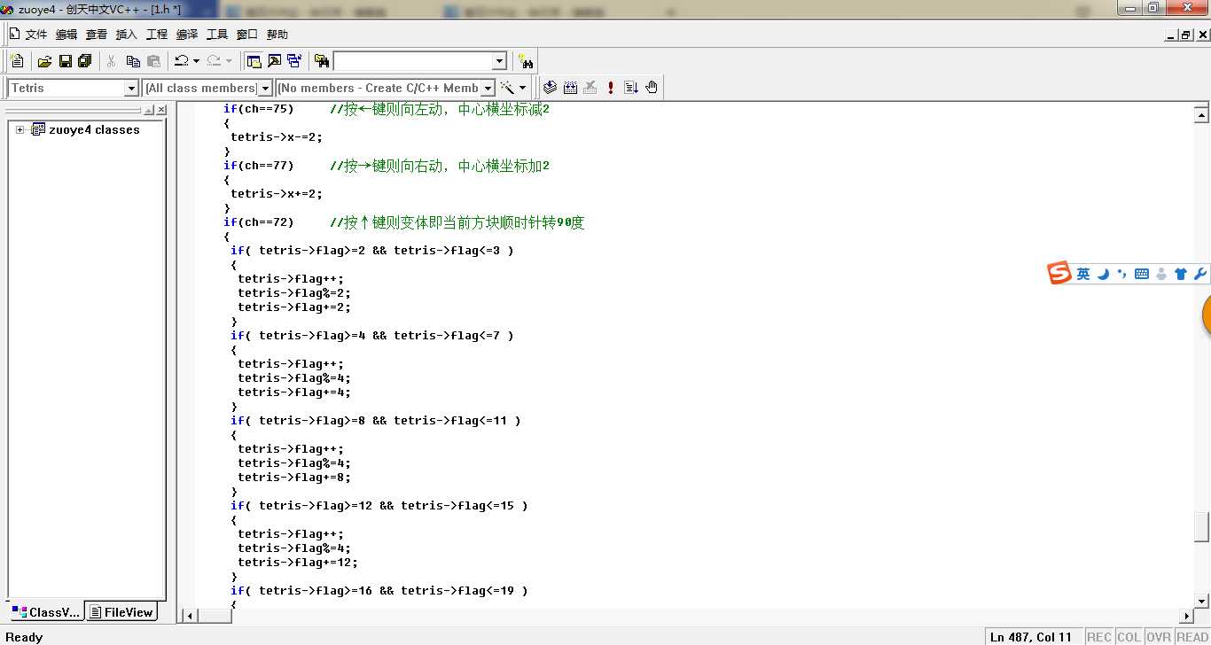Open a file with folder icon
Viewport: 1211px width, 645px height.
point(43,61)
